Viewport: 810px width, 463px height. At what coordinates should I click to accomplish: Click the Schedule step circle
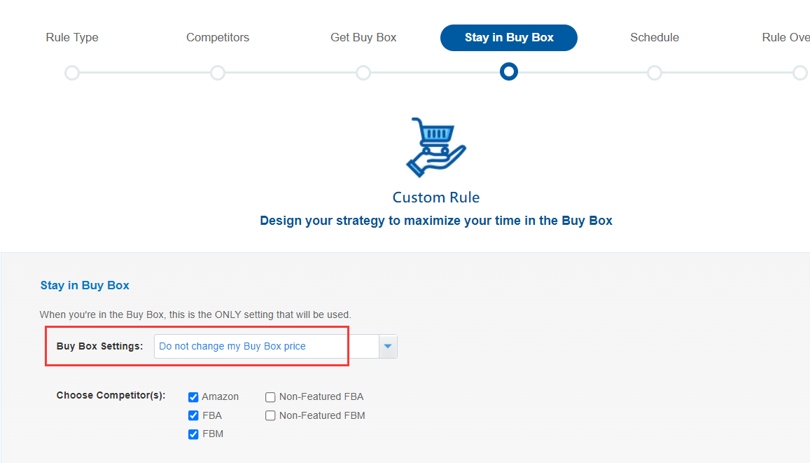pos(655,72)
